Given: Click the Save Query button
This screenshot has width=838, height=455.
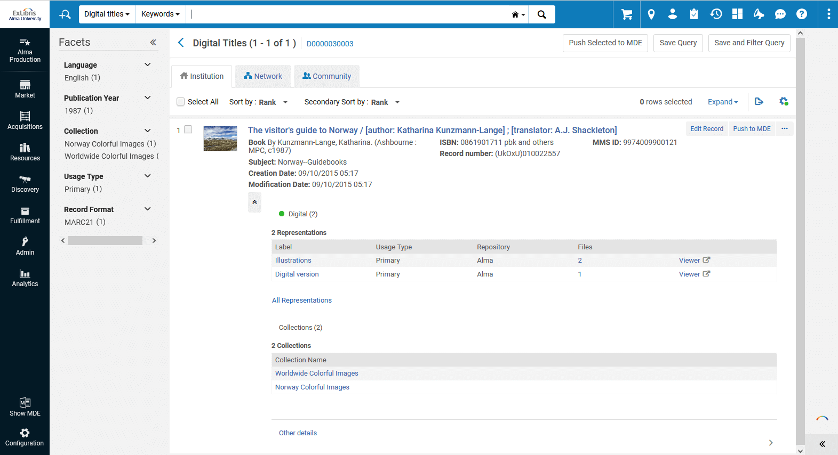Looking at the screenshot, I should (678, 43).
